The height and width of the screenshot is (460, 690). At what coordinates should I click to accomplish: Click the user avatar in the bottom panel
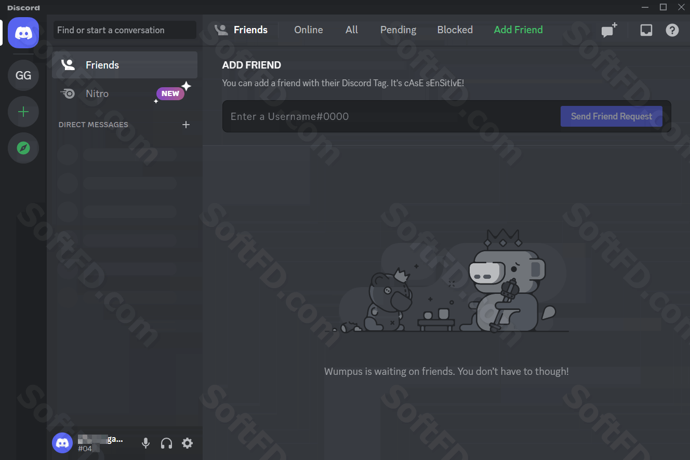pyautogui.click(x=62, y=443)
